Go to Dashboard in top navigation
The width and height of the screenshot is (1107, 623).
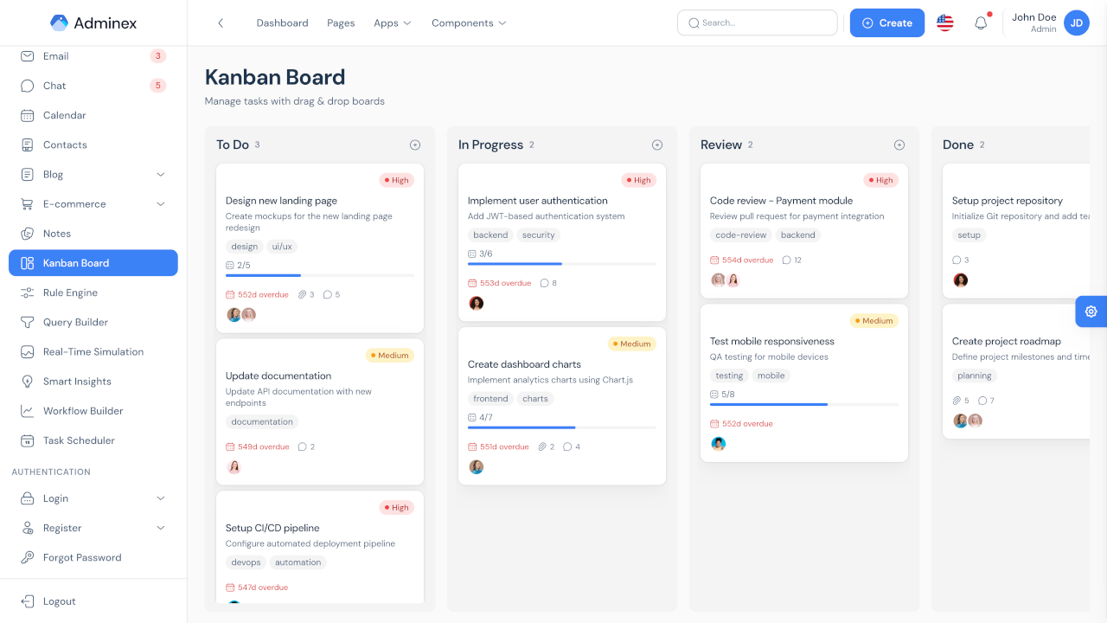[282, 23]
